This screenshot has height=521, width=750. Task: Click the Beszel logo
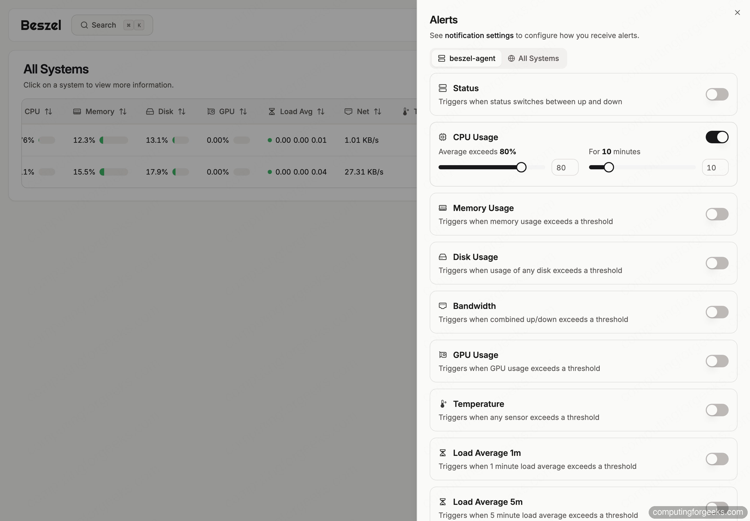click(x=41, y=25)
